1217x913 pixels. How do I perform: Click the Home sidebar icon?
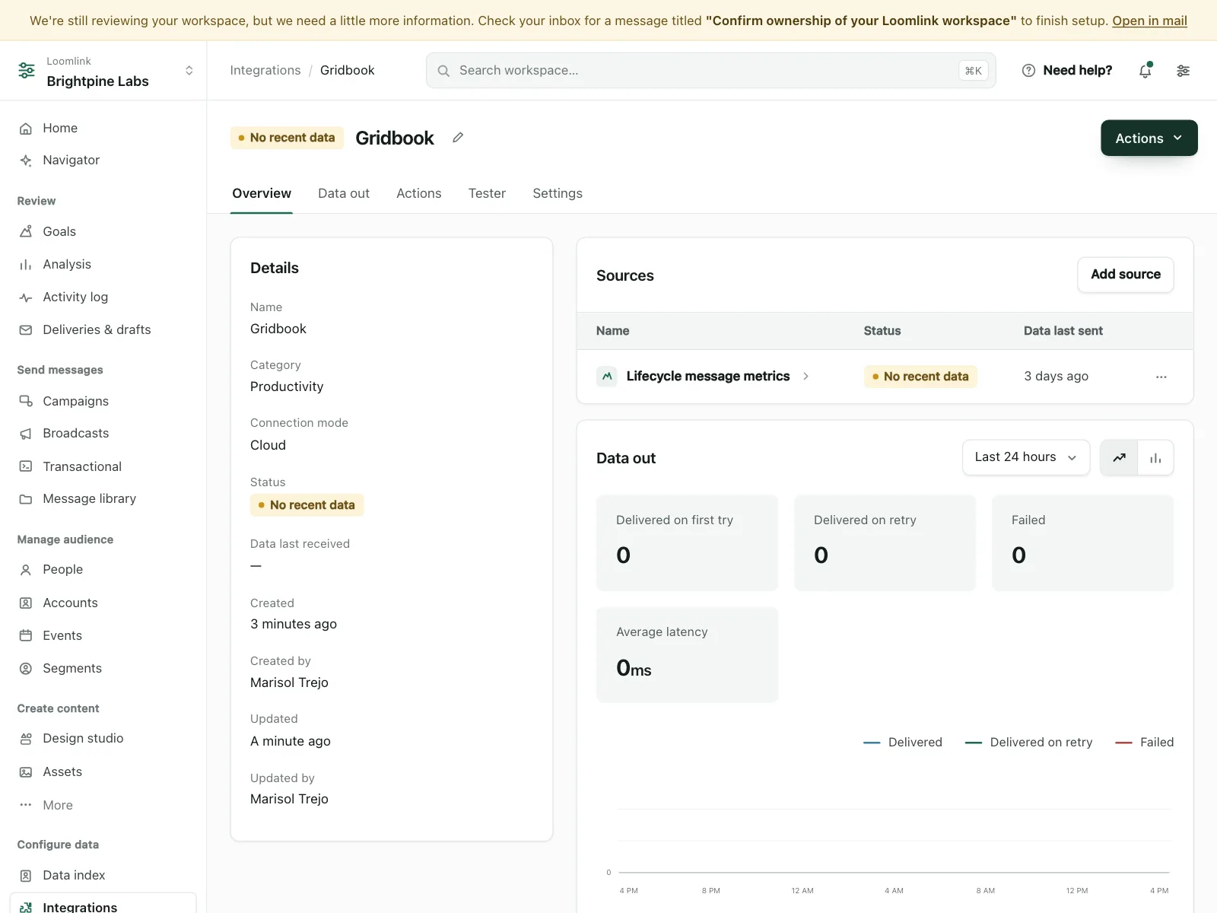coord(26,129)
